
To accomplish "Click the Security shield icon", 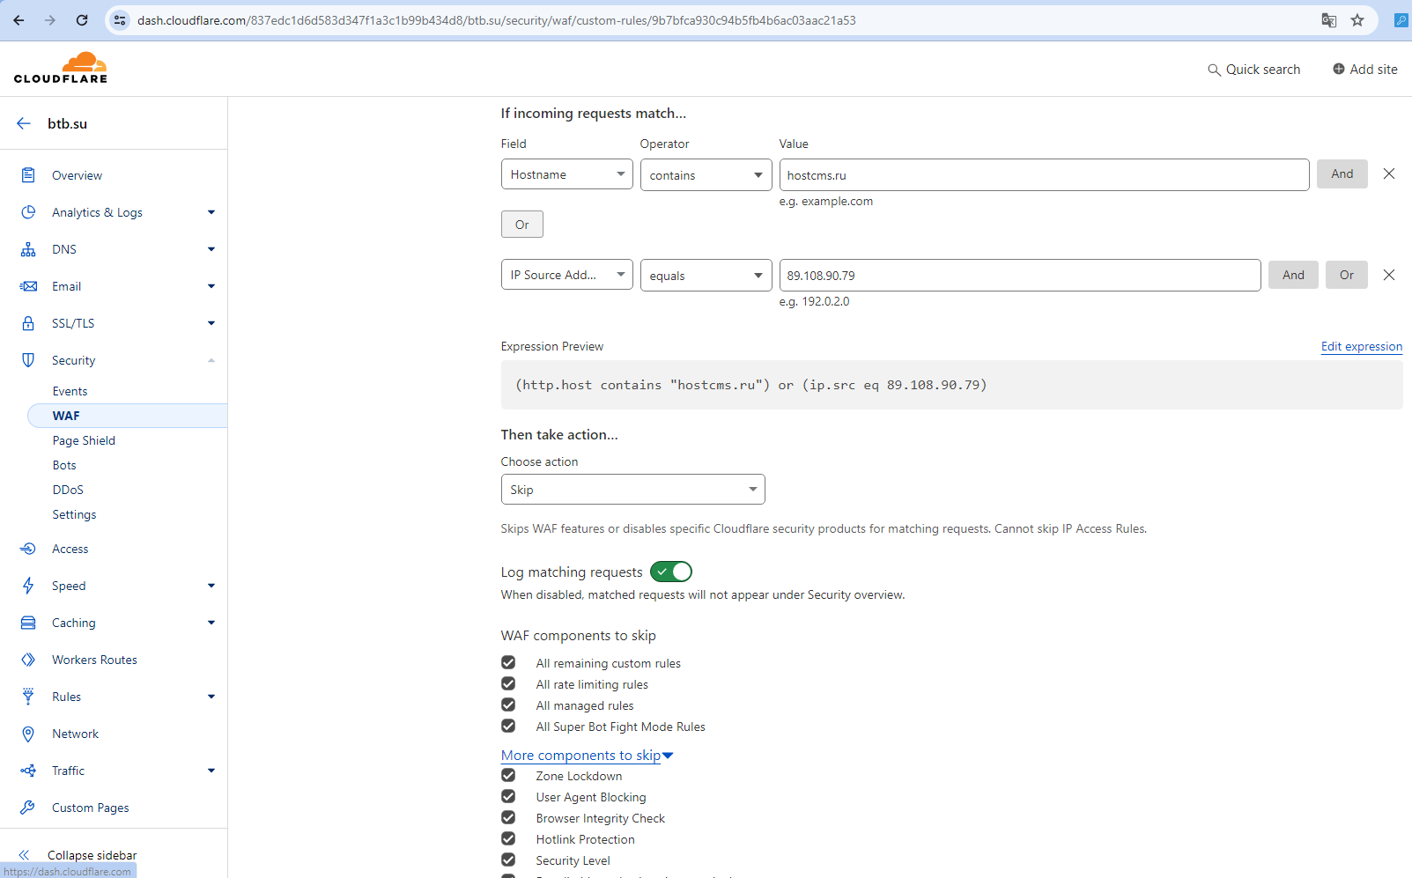I will [x=28, y=360].
